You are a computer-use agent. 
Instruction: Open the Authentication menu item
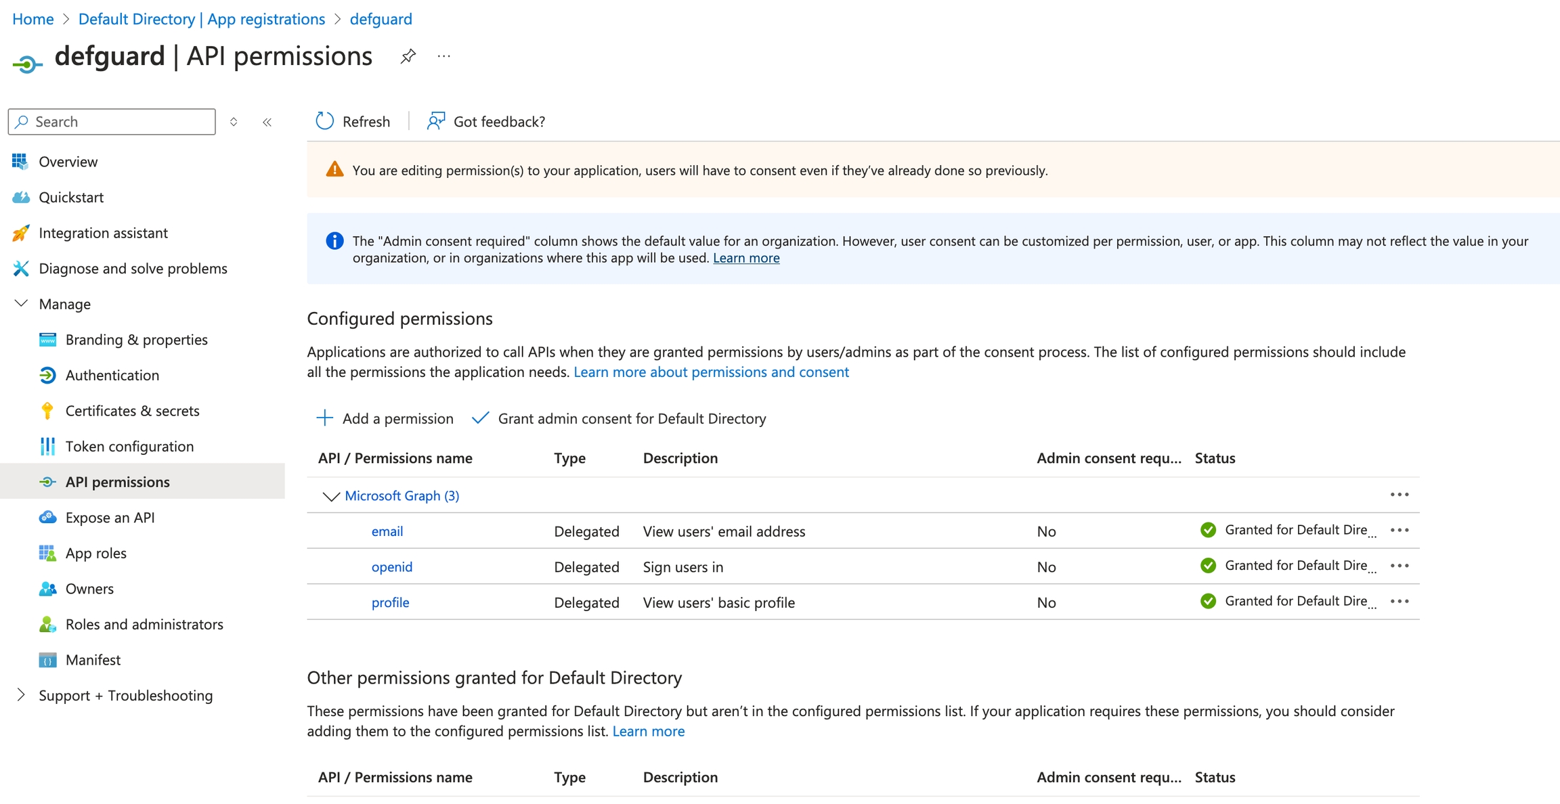click(x=112, y=375)
